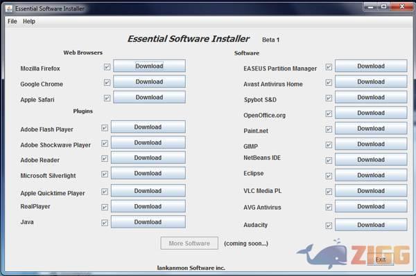Uncheck the Audacity checkbox
Screen dimensions: 416x276
coord(329,226)
